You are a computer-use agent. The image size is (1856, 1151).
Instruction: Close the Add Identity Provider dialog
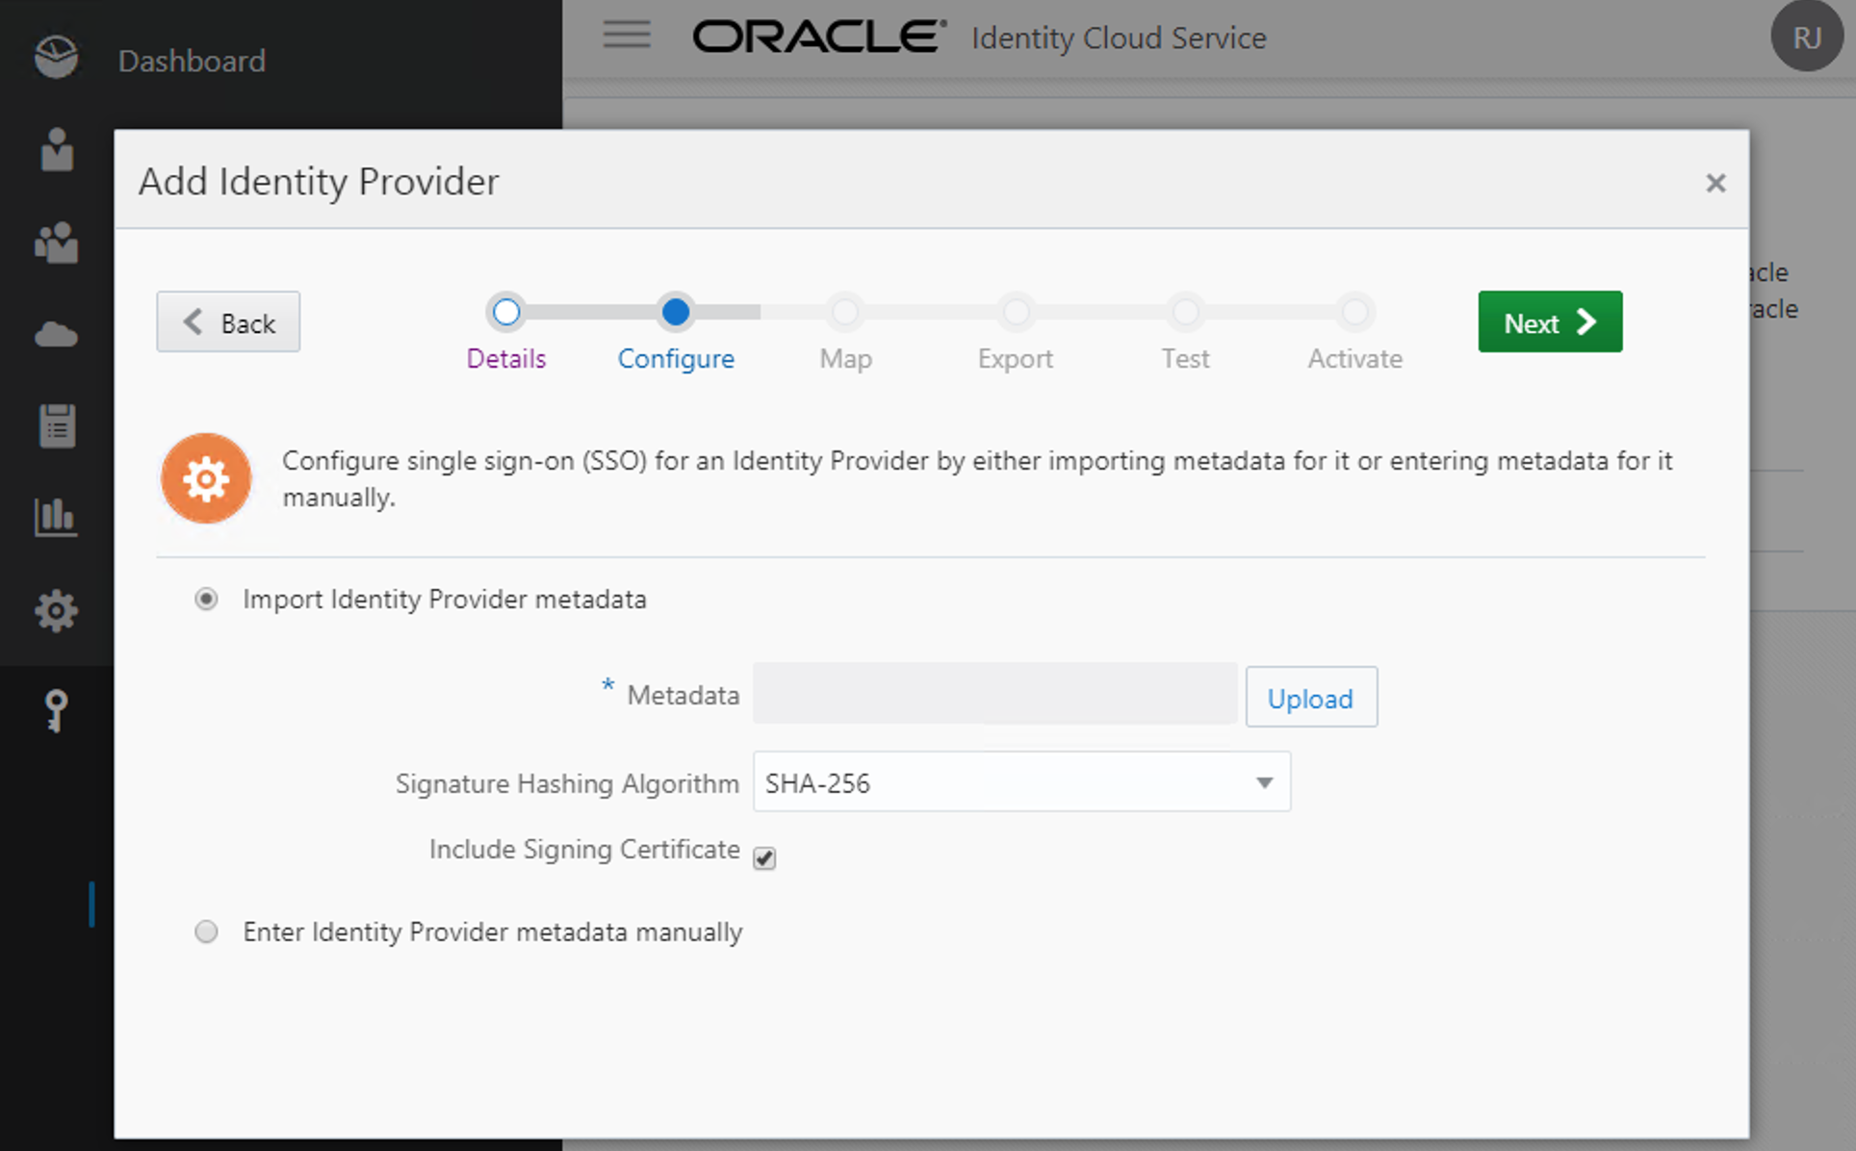point(1714,183)
